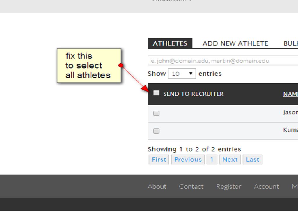Go to the Next page

pos(230,160)
